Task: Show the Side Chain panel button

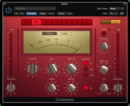Action: point(106,22)
